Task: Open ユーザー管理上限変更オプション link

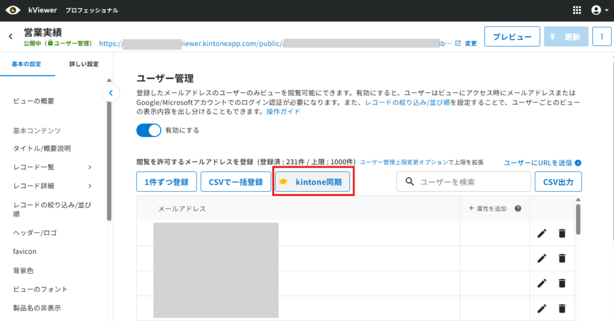Action: (404, 162)
